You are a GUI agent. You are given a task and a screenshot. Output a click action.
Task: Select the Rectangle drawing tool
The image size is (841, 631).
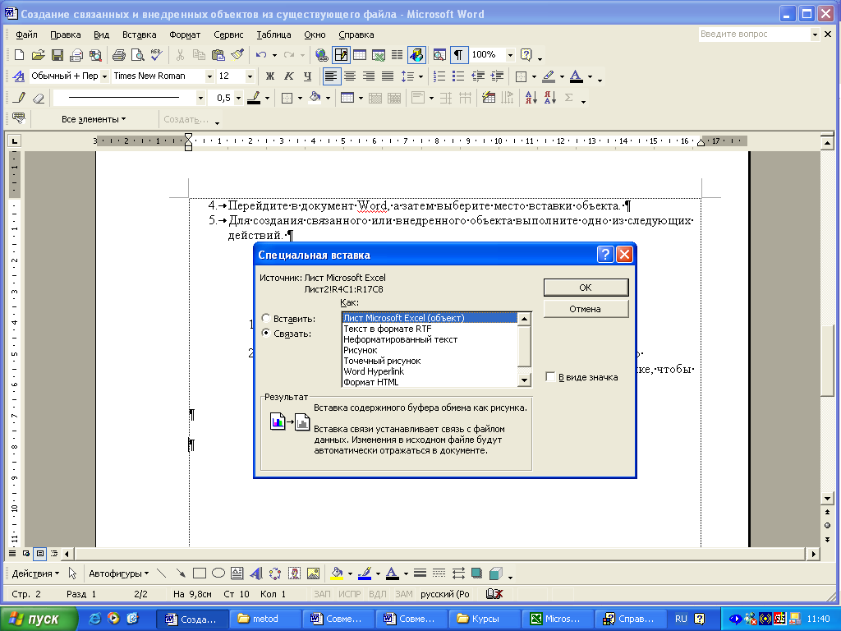coord(200,573)
